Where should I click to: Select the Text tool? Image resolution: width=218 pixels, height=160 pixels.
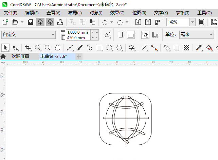(x=132, y=48)
